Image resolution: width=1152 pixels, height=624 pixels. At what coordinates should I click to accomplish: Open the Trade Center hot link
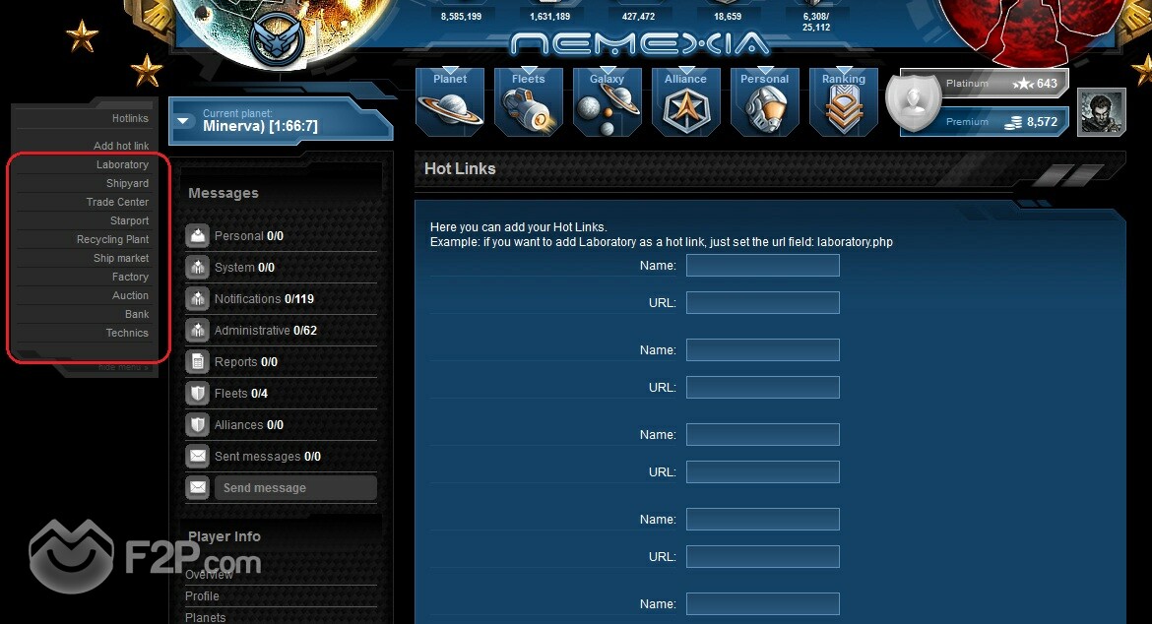tap(117, 202)
